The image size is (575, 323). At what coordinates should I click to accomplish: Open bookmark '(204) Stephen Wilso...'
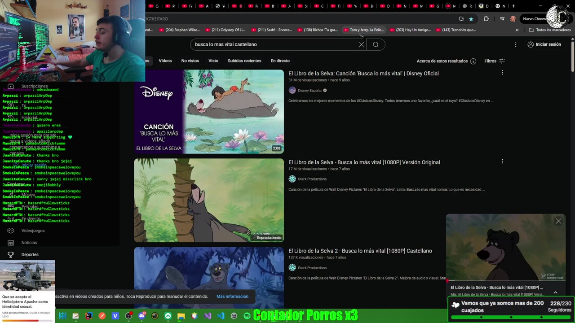[x=179, y=30]
